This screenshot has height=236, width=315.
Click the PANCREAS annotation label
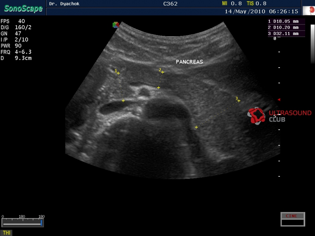pos(189,62)
